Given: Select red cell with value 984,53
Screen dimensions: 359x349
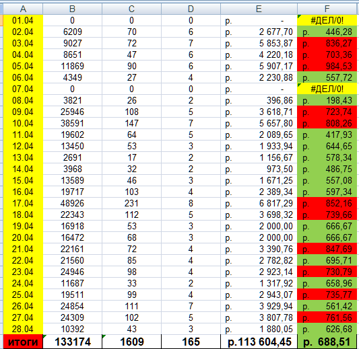Looking at the screenshot, I should (327, 66).
